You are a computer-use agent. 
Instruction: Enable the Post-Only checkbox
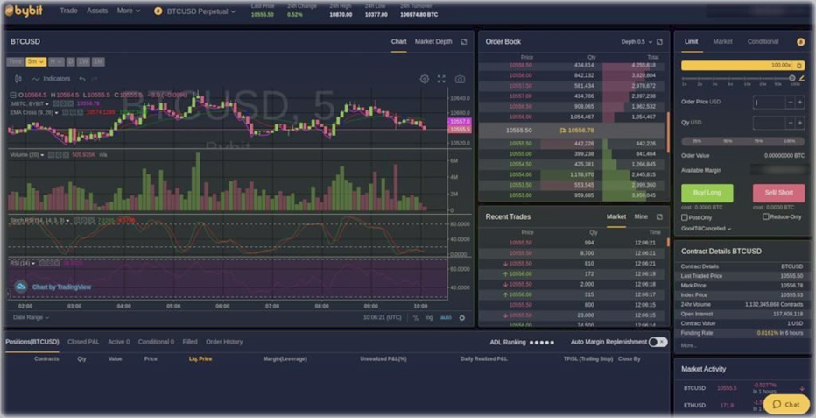coord(685,216)
